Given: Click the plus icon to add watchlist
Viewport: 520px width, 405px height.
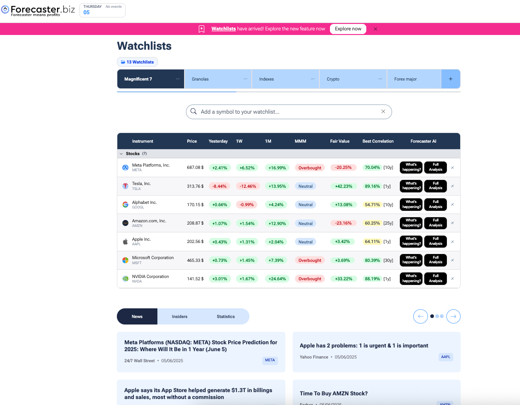Looking at the screenshot, I should (451, 79).
